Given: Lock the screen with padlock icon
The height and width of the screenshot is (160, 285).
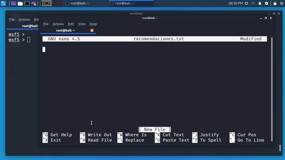Looking at the screenshot, I should pyautogui.click(x=275, y=3).
